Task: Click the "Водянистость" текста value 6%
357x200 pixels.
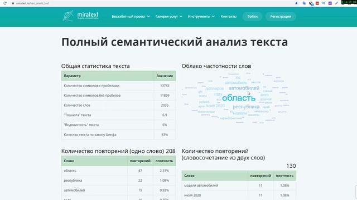Action: click(x=165, y=124)
